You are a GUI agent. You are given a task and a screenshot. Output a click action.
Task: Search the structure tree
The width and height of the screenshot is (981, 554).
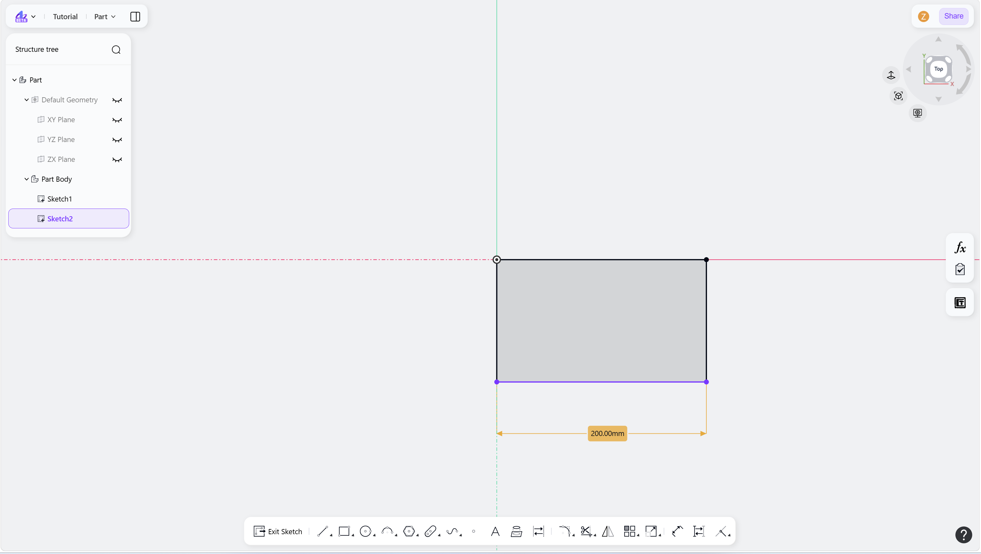pos(116,50)
